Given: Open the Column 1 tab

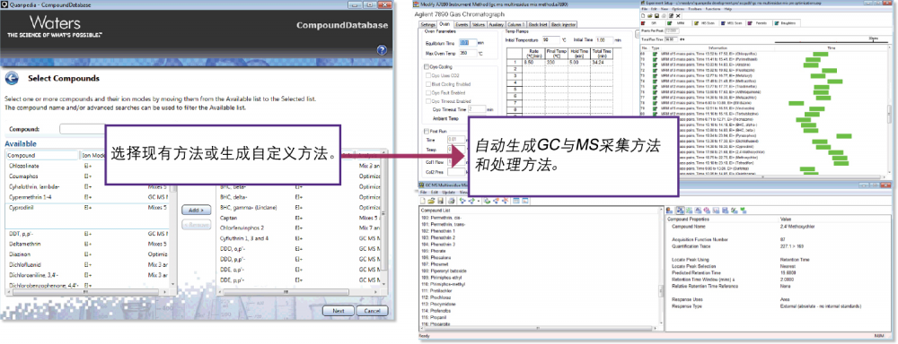Looking at the screenshot, I should [516, 24].
